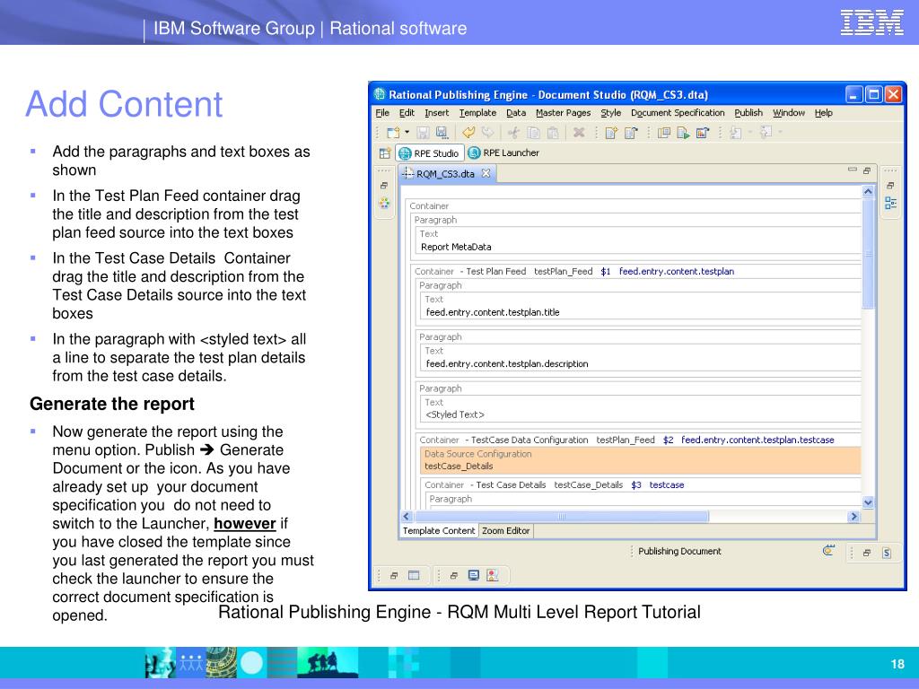Open the Edit menu
The height and width of the screenshot is (689, 919).
click(407, 113)
